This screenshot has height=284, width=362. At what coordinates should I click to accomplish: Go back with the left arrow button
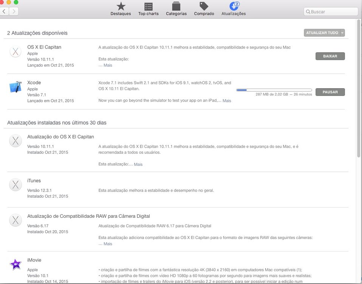pos(4,11)
